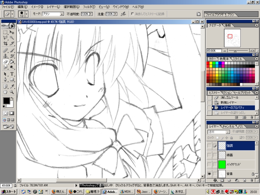Viewport: 260px width, 195px height.
Task: Enable airbrush option in options bar
Action: tap(123, 14)
